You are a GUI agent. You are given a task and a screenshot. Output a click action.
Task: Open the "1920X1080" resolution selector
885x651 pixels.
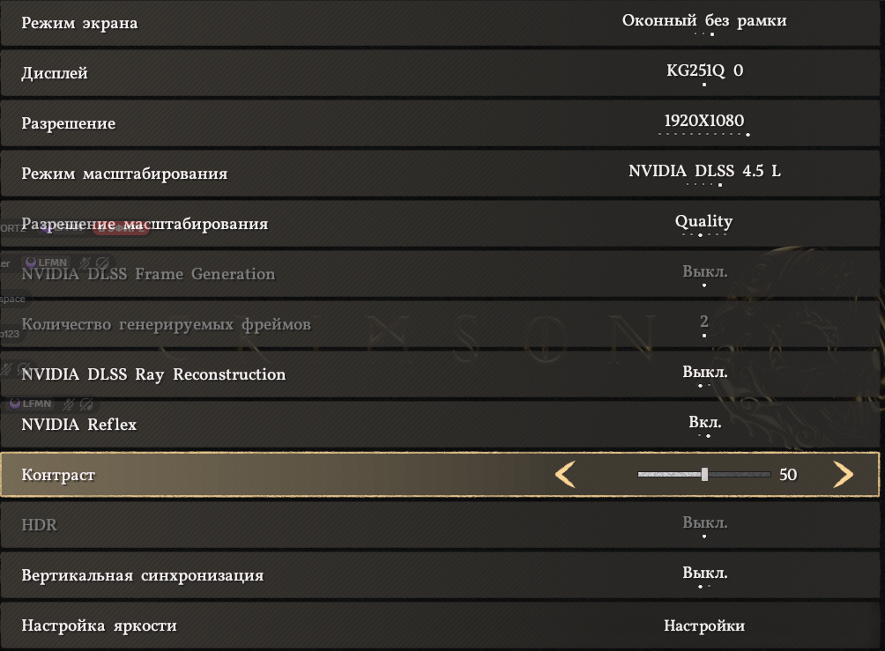(x=704, y=122)
